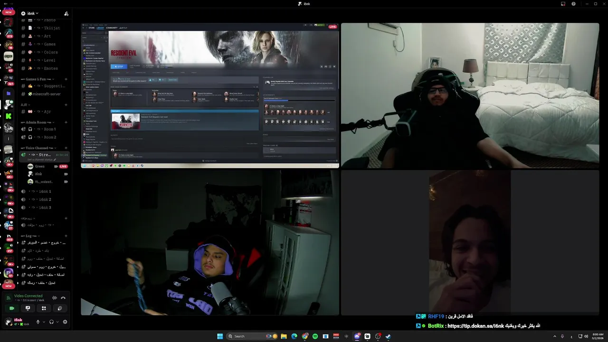
Task: Open input device dropdown next to microphone
Action: click(x=44, y=322)
